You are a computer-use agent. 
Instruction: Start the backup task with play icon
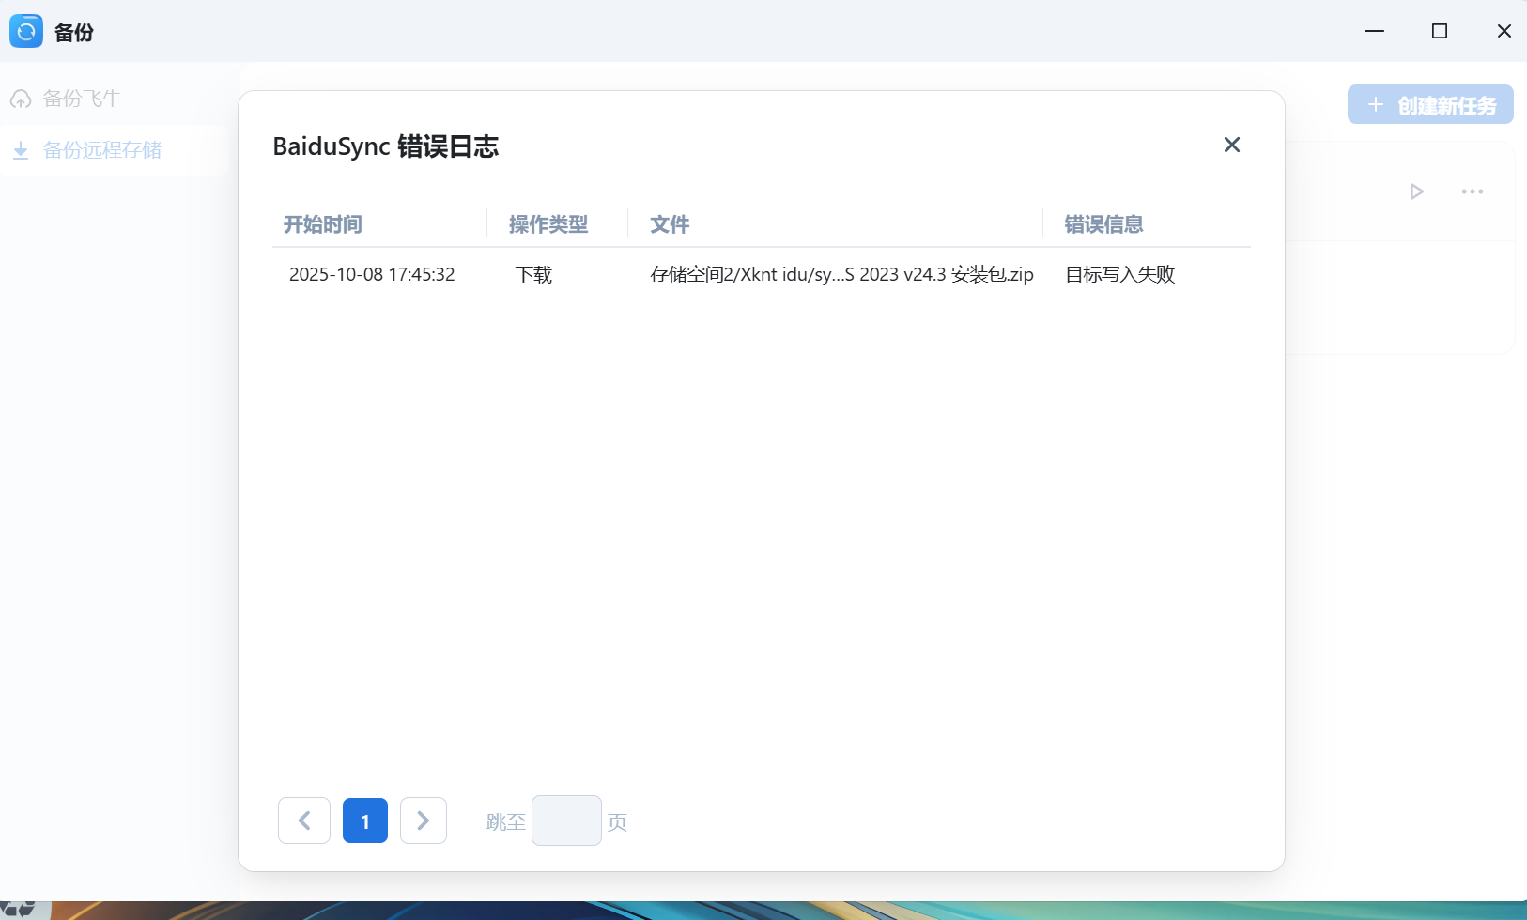pyautogui.click(x=1416, y=192)
